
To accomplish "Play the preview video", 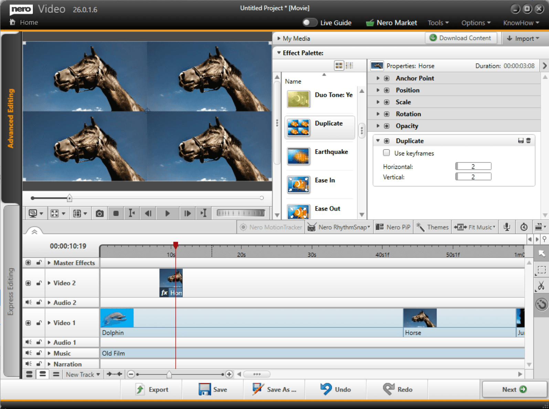I will click(167, 214).
